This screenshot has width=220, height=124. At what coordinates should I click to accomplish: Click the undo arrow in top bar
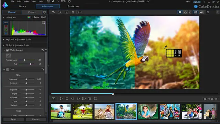tap(53, 1)
